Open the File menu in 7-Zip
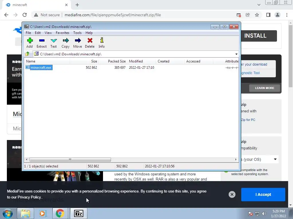Image resolution: width=293 pixels, height=219 pixels. coord(28,33)
